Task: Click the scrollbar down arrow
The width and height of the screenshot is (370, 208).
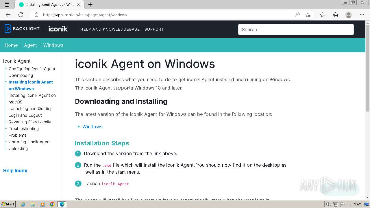Action: coord(368,197)
